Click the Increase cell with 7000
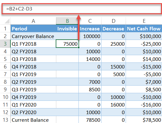 90,82
